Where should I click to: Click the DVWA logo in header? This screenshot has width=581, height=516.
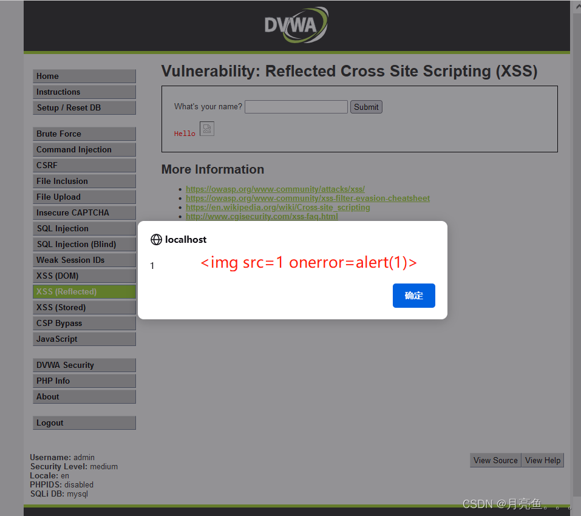click(296, 25)
